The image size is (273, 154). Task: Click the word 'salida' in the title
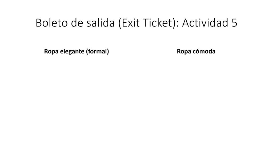click(x=101, y=23)
